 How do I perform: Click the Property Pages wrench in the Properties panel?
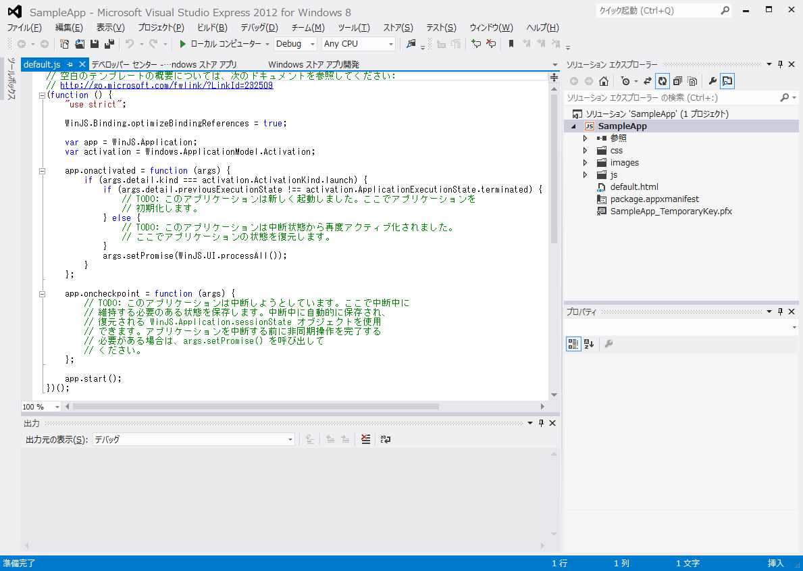pos(608,344)
